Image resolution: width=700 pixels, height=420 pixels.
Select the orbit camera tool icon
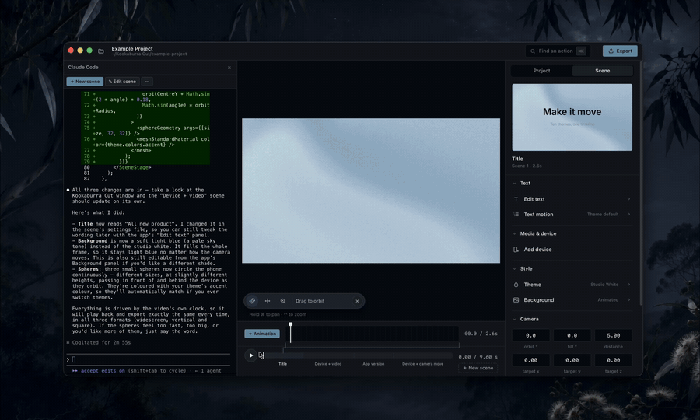[252, 301]
